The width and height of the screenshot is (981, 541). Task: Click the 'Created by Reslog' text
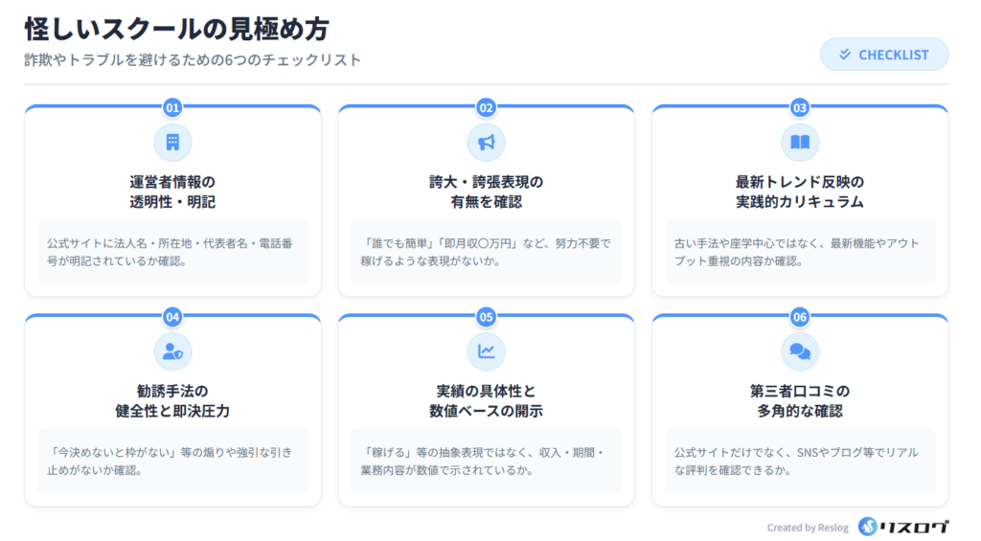click(808, 528)
